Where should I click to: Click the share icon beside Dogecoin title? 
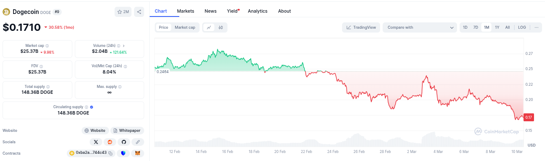pos(139,12)
